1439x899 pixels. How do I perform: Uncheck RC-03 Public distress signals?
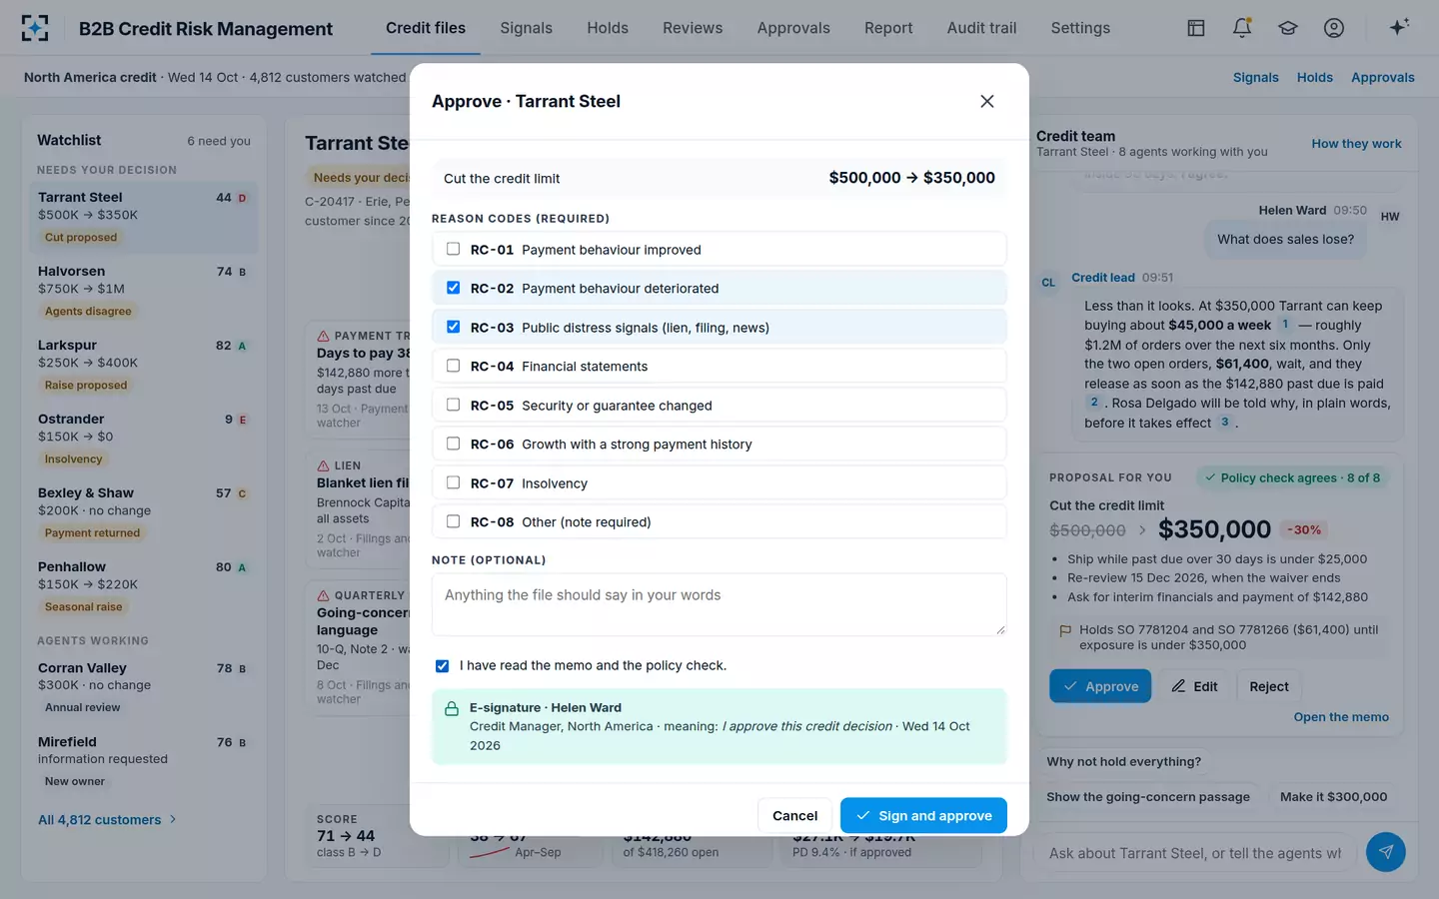coord(453,327)
